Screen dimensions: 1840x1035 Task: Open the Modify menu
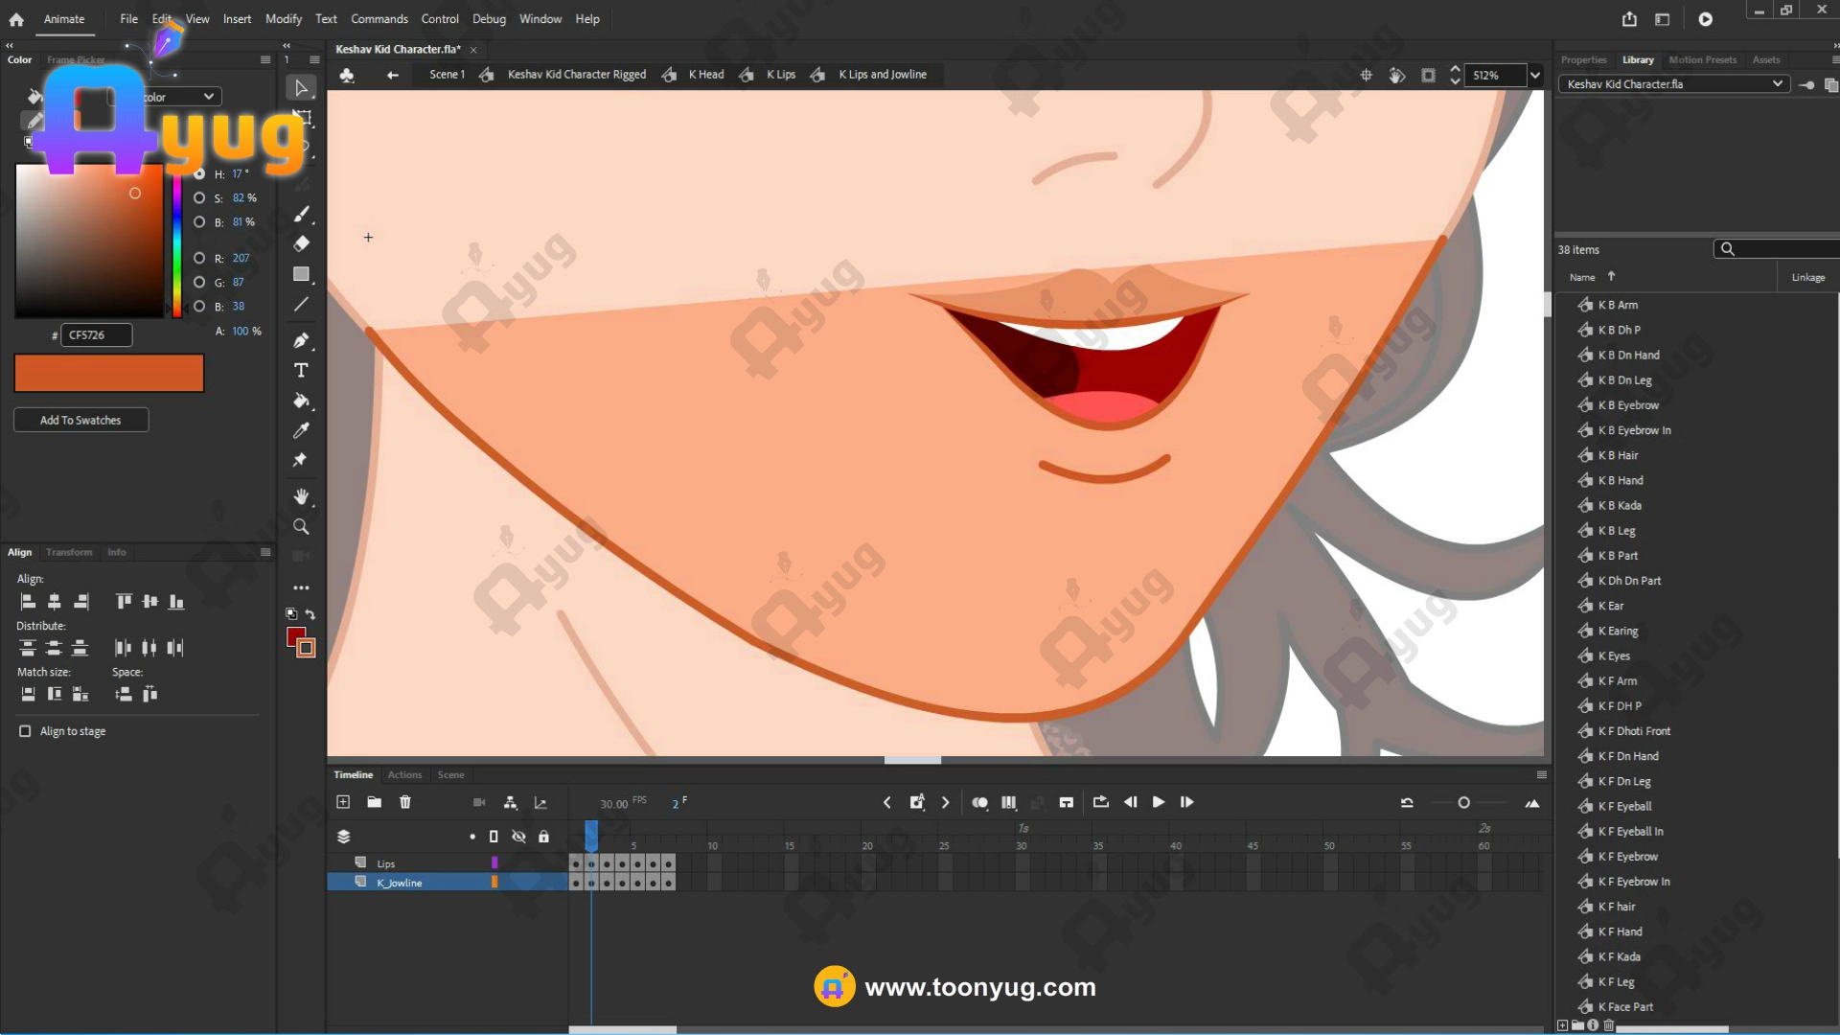[x=283, y=19]
